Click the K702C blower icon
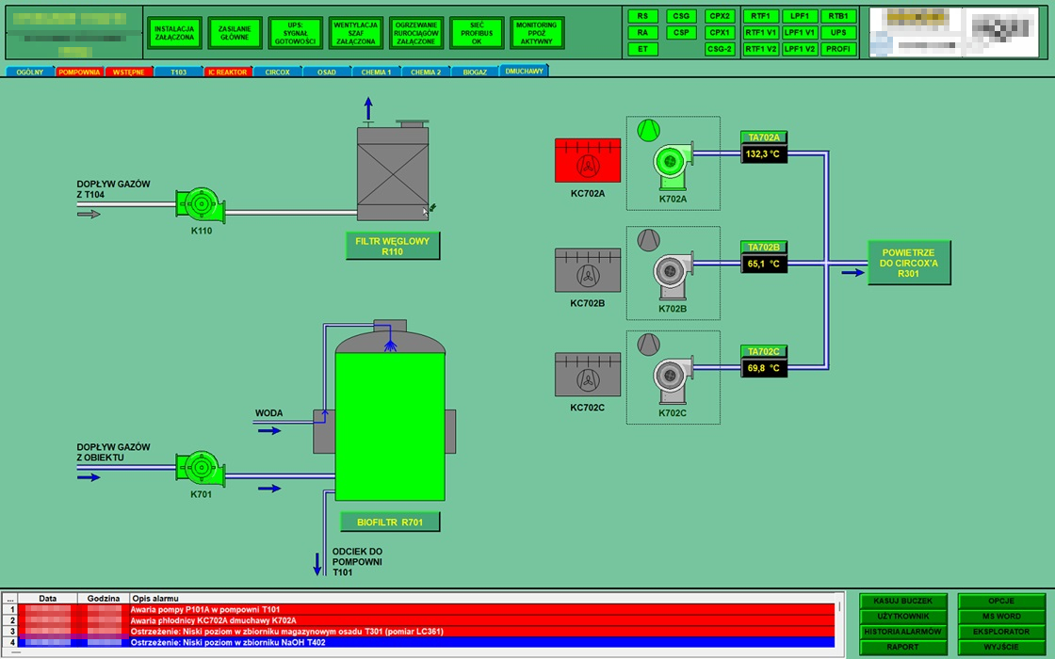Image resolution: width=1055 pixels, height=659 pixels. click(673, 377)
